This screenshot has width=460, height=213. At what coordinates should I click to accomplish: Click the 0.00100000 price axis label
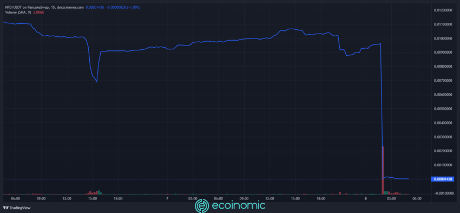443,165
